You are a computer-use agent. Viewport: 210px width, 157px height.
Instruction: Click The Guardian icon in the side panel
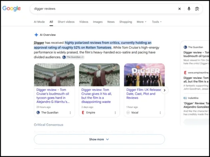click(x=185, y=47)
